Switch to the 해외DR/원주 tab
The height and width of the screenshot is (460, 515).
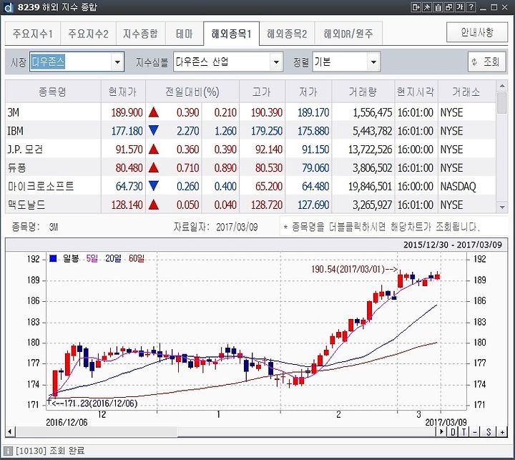coord(348,34)
